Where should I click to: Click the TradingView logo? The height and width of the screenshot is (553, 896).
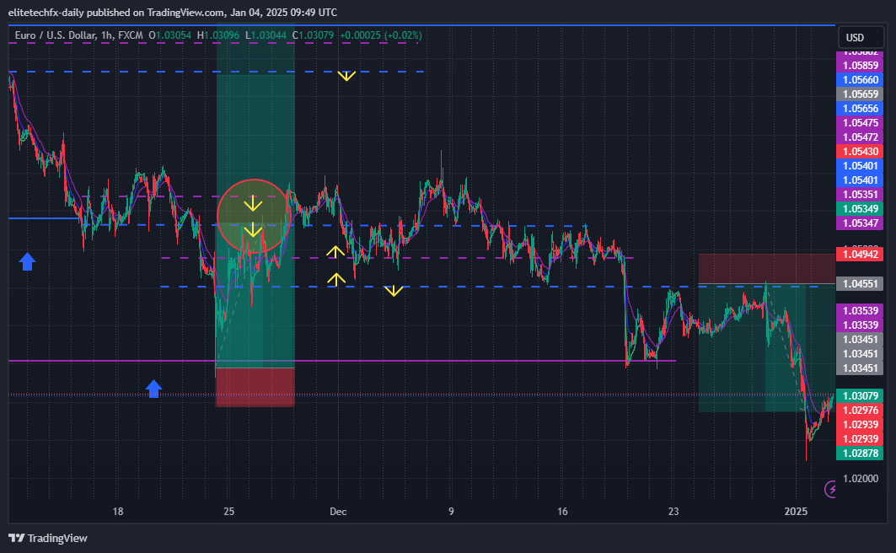48,538
